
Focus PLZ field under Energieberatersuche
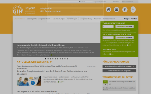click(108, 27)
